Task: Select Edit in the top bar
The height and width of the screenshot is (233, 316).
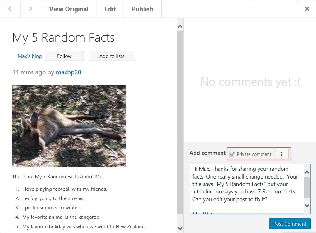Action: [110, 9]
